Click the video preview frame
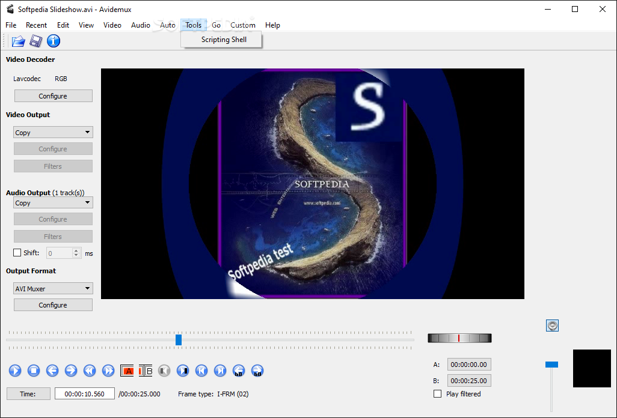 (313, 183)
